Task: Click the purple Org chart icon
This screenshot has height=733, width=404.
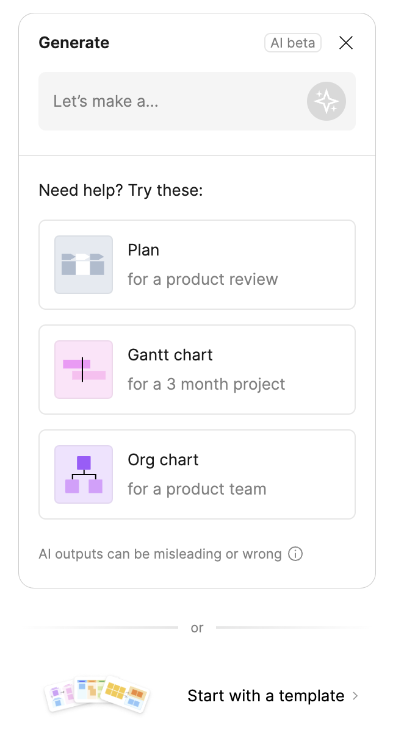Action: (x=84, y=474)
